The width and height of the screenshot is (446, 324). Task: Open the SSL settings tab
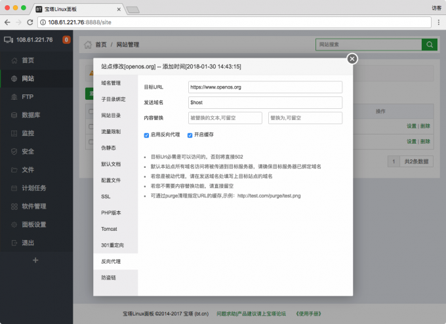(x=106, y=196)
